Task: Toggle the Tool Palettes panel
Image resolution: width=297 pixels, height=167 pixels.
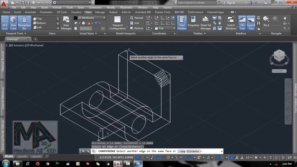Action: point(182,23)
